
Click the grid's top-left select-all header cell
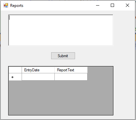tap(15, 70)
